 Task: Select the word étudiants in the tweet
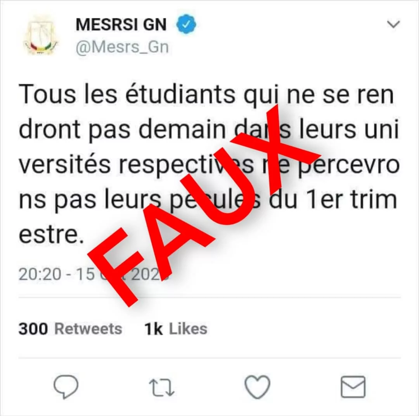[x=181, y=95]
